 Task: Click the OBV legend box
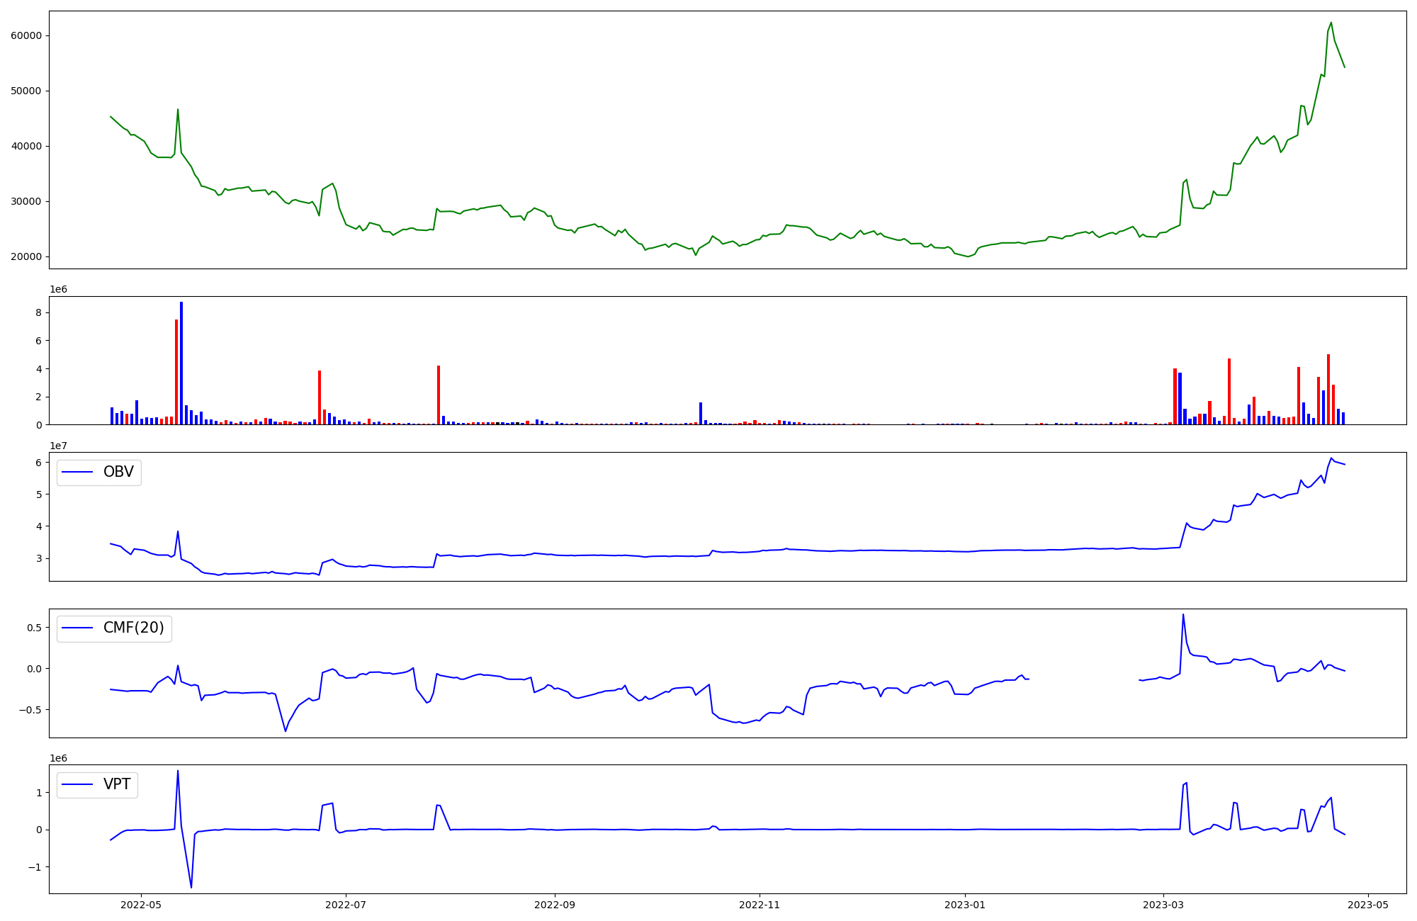click(99, 473)
